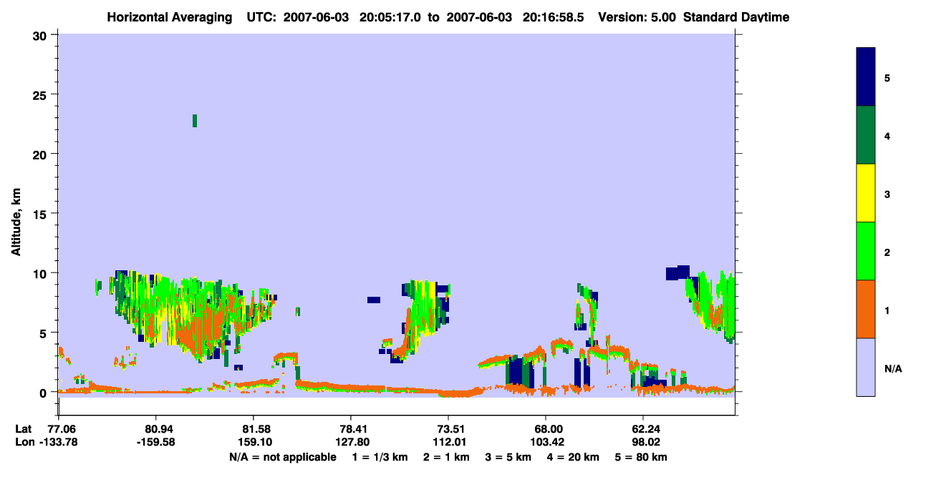
Task: Click the colorbar label '1'
Action: (x=887, y=310)
